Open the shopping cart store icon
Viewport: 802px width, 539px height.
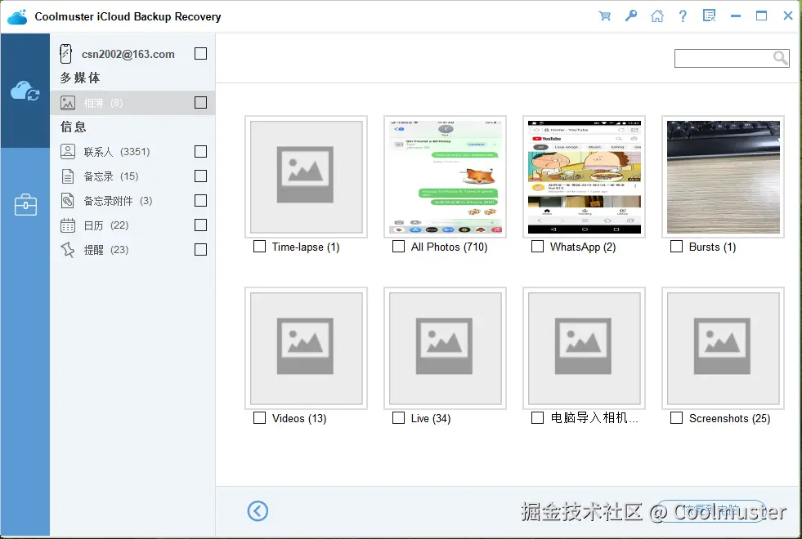[604, 16]
